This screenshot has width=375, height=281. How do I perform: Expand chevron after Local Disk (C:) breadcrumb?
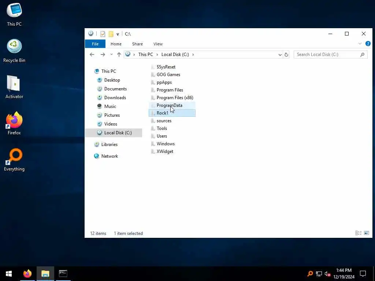pyautogui.click(x=193, y=55)
